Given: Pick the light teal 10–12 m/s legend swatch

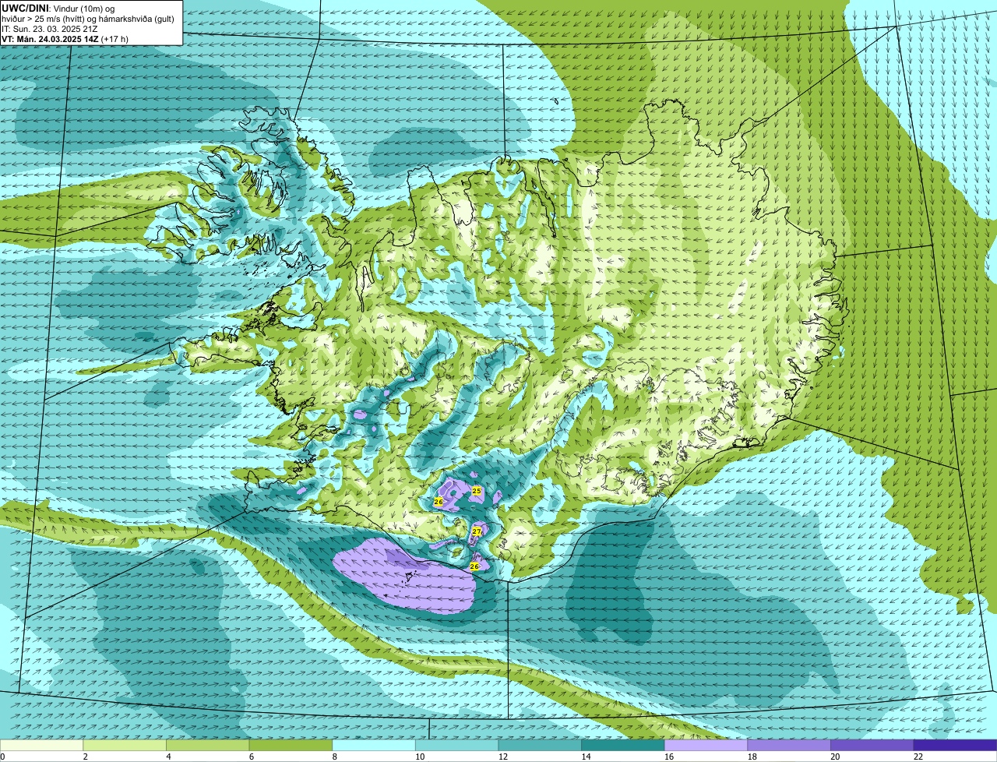Looking at the screenshot, I should tap(457, 746).
